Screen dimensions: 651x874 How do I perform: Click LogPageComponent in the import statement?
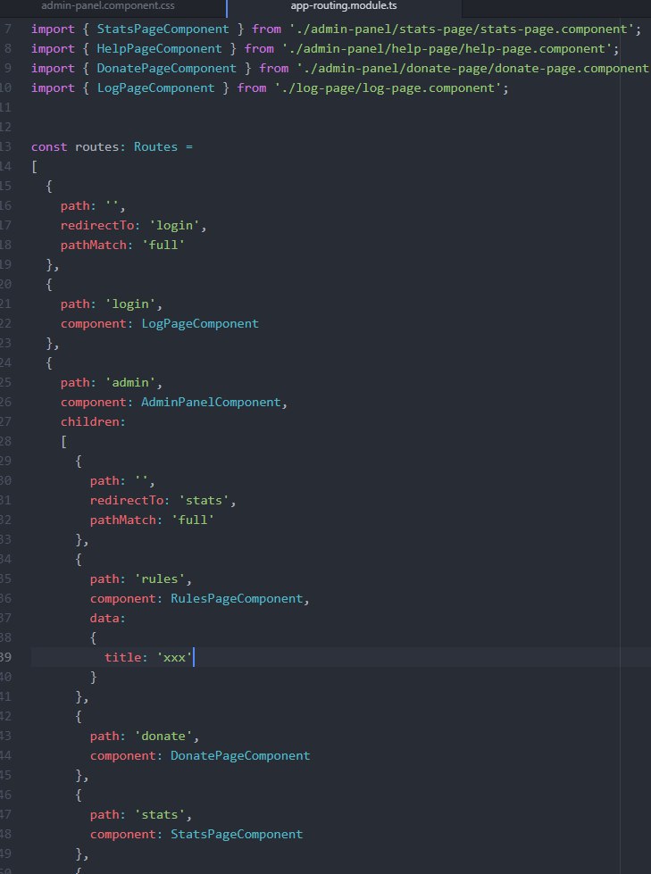155,87
